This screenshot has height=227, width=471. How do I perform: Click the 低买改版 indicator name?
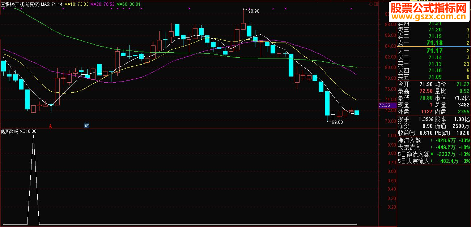[x=9, y=132]
